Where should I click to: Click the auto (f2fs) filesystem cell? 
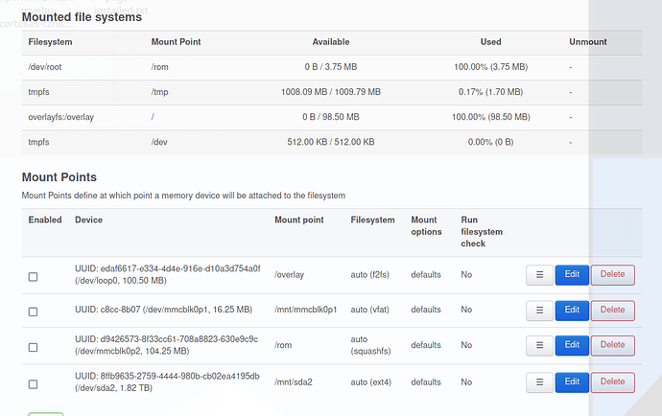click(x=369, y=275)
